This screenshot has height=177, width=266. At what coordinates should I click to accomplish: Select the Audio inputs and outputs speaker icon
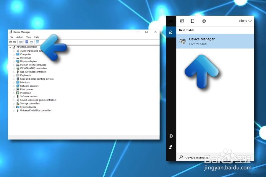click(18, 51)
